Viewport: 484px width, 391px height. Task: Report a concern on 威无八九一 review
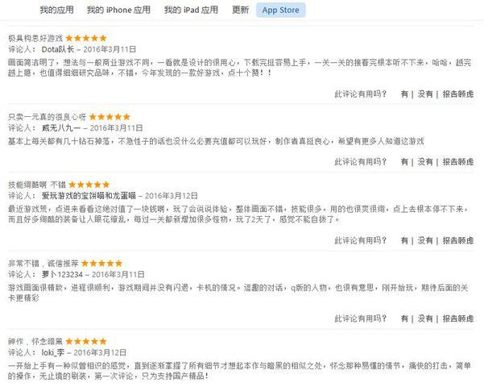point(458,162)
